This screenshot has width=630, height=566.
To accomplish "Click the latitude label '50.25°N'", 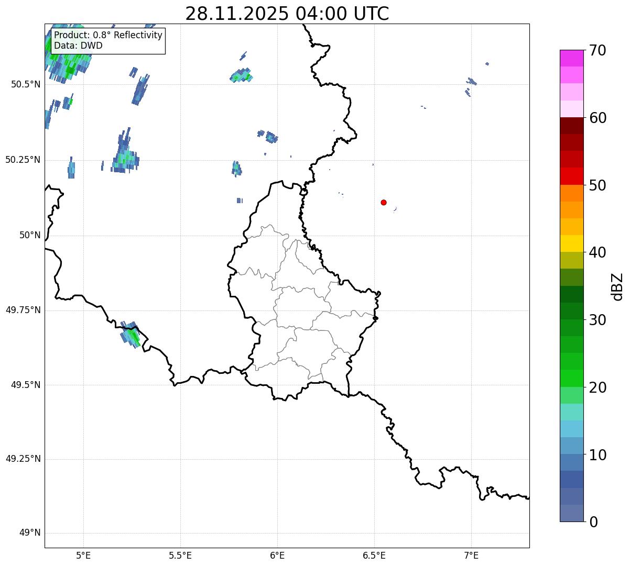I will pos(23,160).
